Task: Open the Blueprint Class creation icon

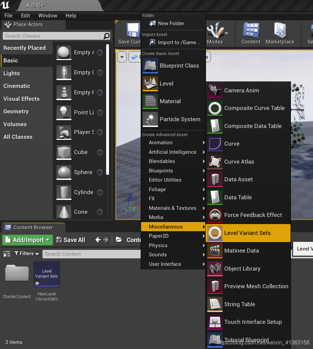Action: pyautogui.click(x=150, y=66)
